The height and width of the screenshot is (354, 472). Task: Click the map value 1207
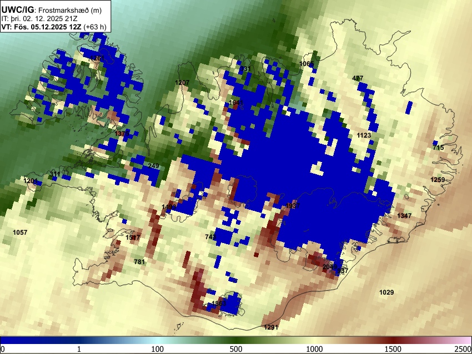click(x=182, y=83)
